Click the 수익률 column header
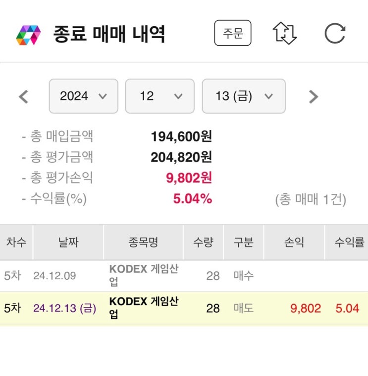Viewport: 368px width, 376px height. point(349,243)
